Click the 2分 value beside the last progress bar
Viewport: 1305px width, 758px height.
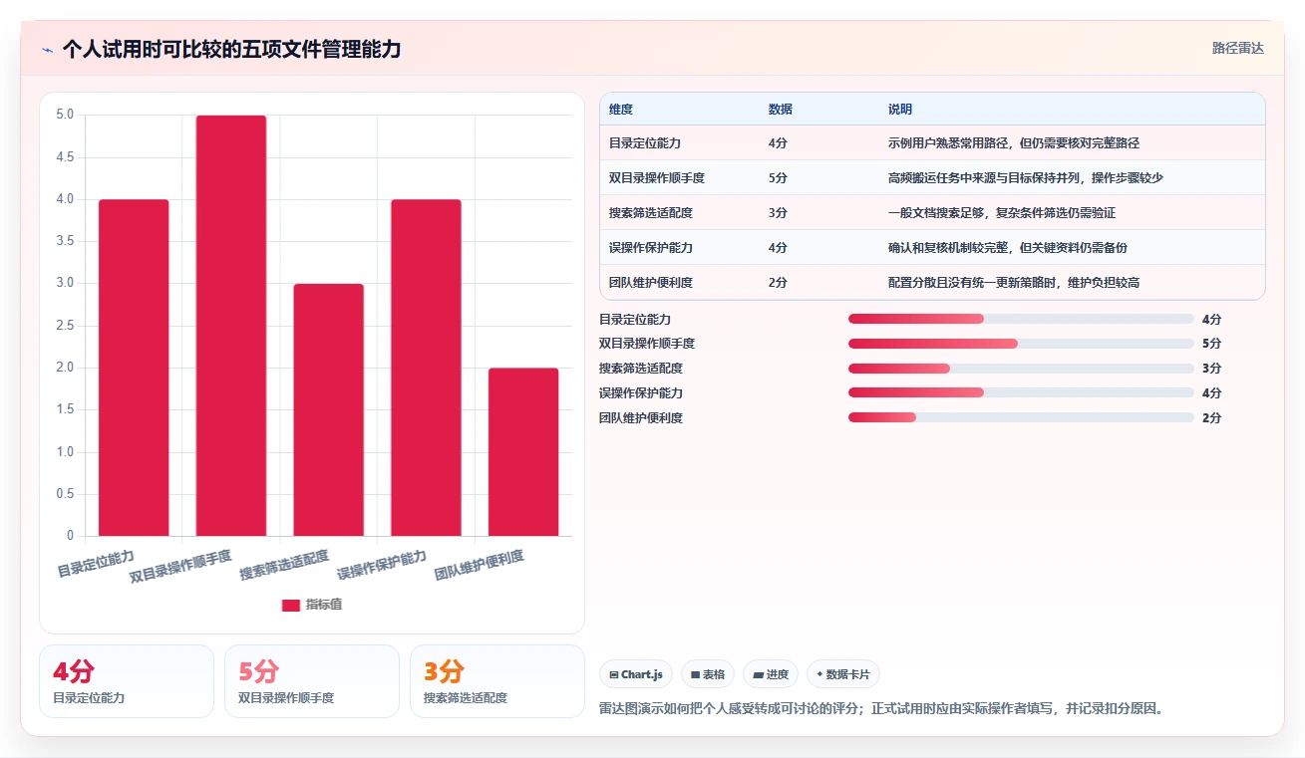click(x=1211, y=417)
